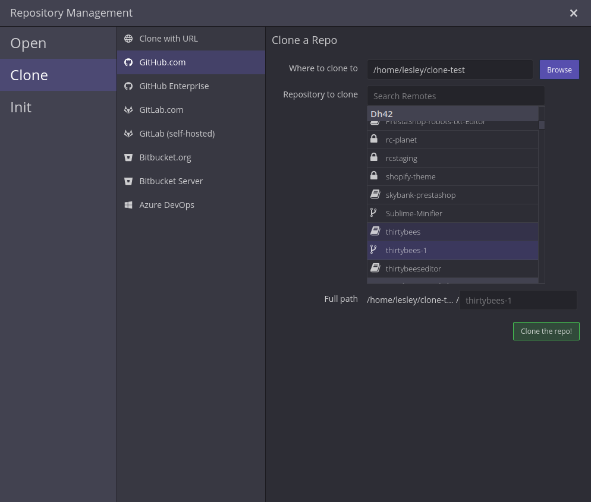
Task: Select GitHub.com as clone source
Action: [191, 62]
